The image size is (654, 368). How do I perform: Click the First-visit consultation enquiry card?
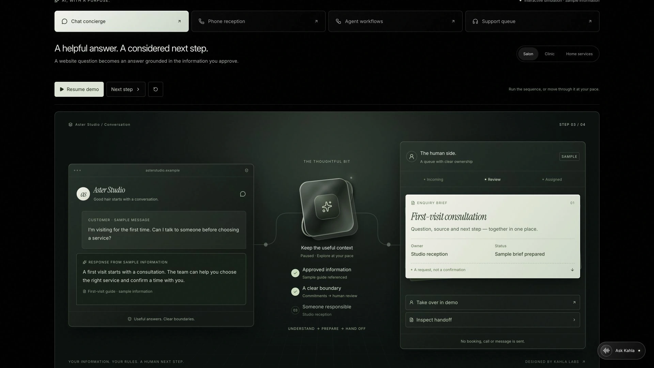click(493, 236)
